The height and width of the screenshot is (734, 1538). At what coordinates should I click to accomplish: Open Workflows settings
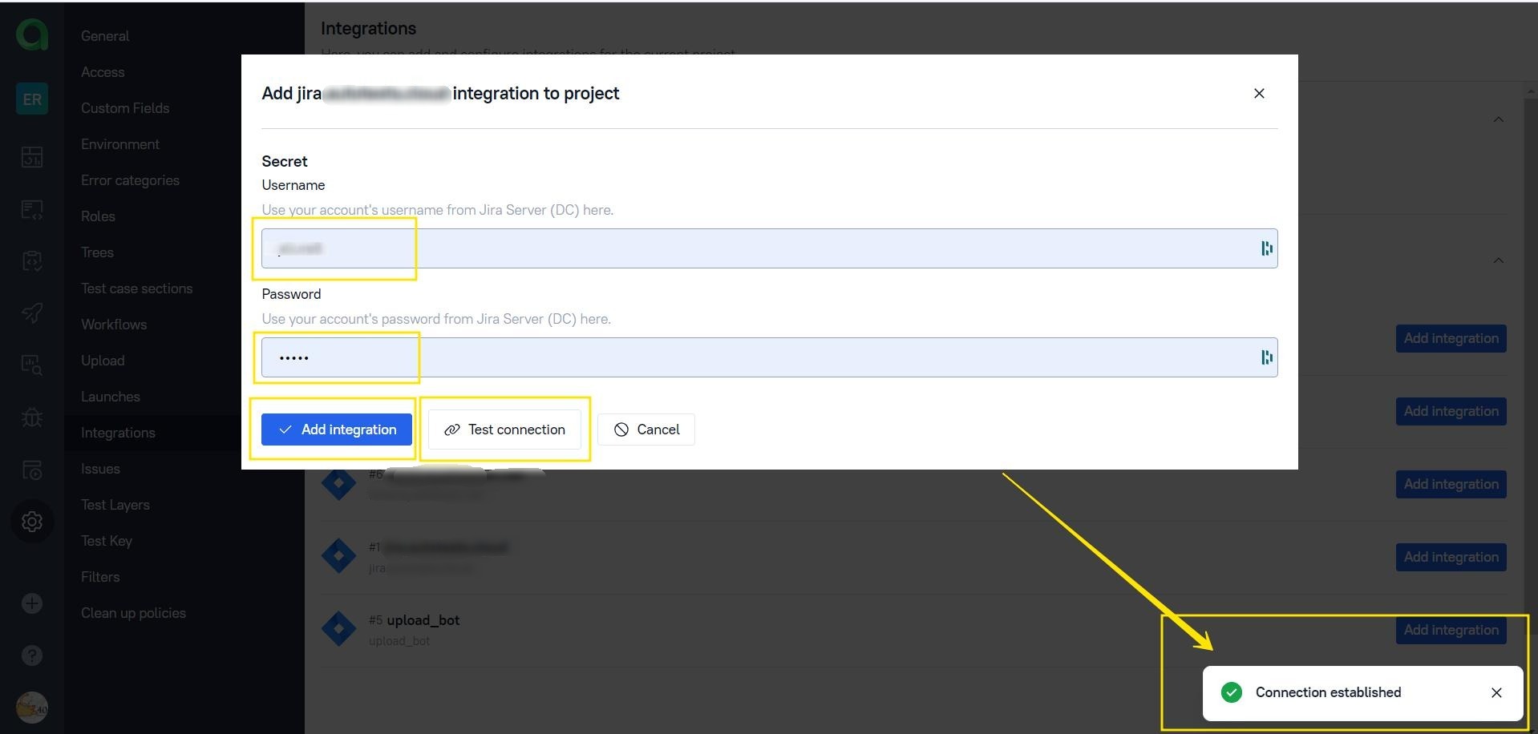[114, 325]
